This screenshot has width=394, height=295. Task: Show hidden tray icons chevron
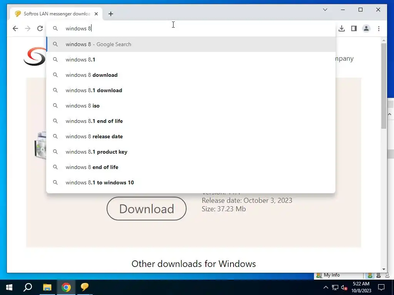[326, 287]
